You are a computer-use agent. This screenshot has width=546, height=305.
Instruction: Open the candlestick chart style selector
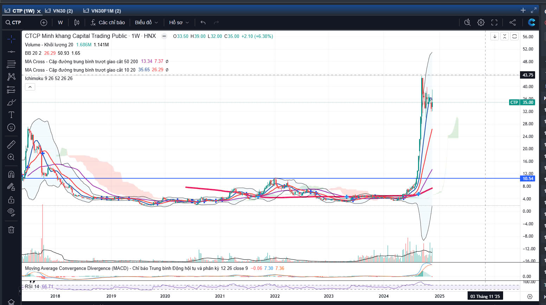point(77,22)
